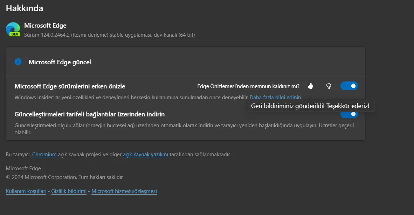Open the Chromium project link

click(x=44, y=155)
